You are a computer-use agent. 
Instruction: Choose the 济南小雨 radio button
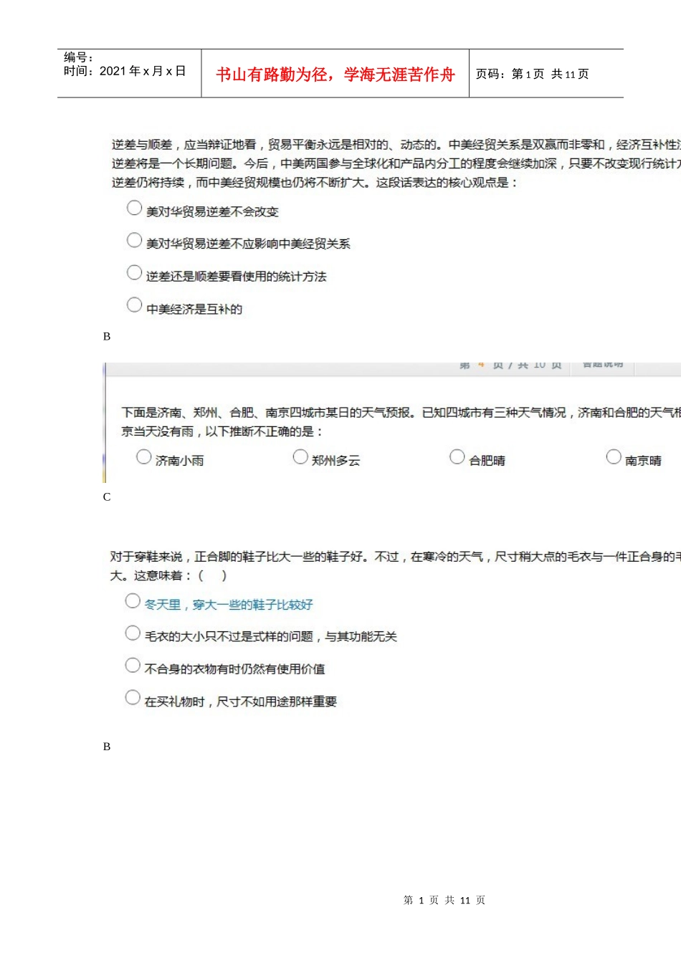pyautogui.click(x=143, y=456)
